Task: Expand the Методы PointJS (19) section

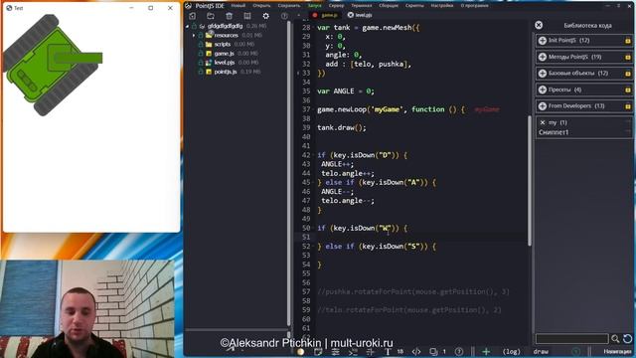Action: pyautogui.click(x=583, y=57)
